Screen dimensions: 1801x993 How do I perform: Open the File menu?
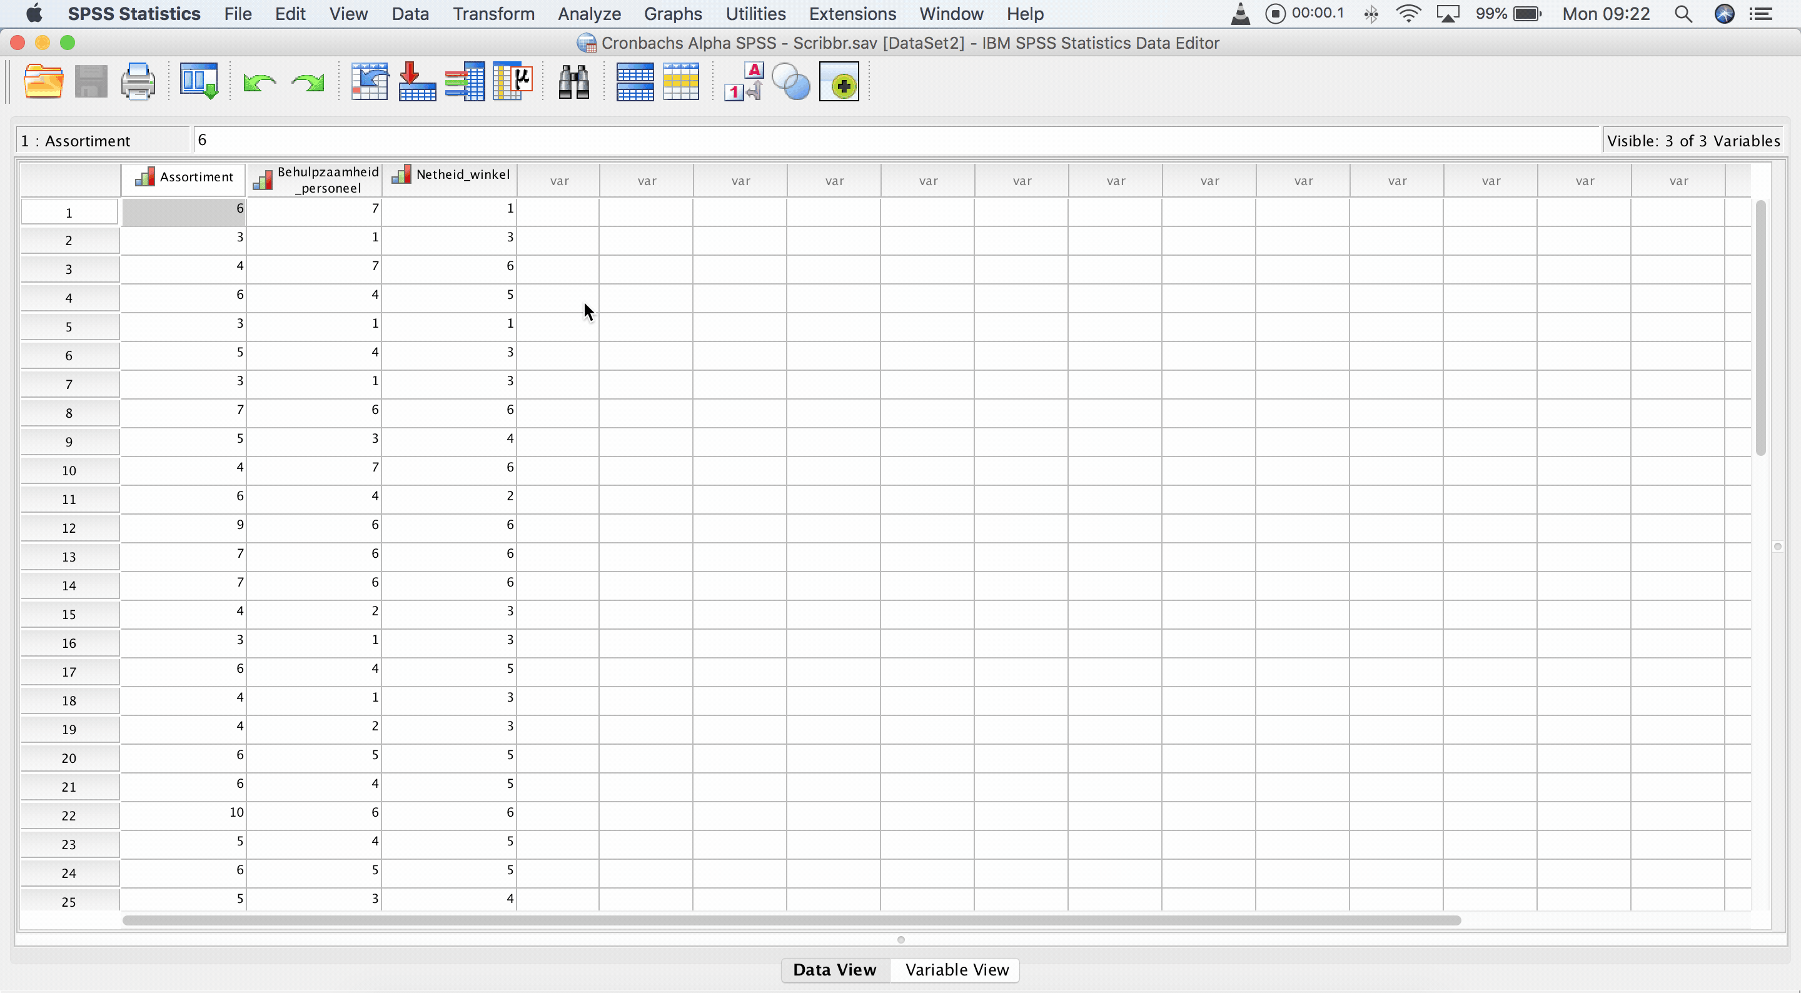[238, 14]
